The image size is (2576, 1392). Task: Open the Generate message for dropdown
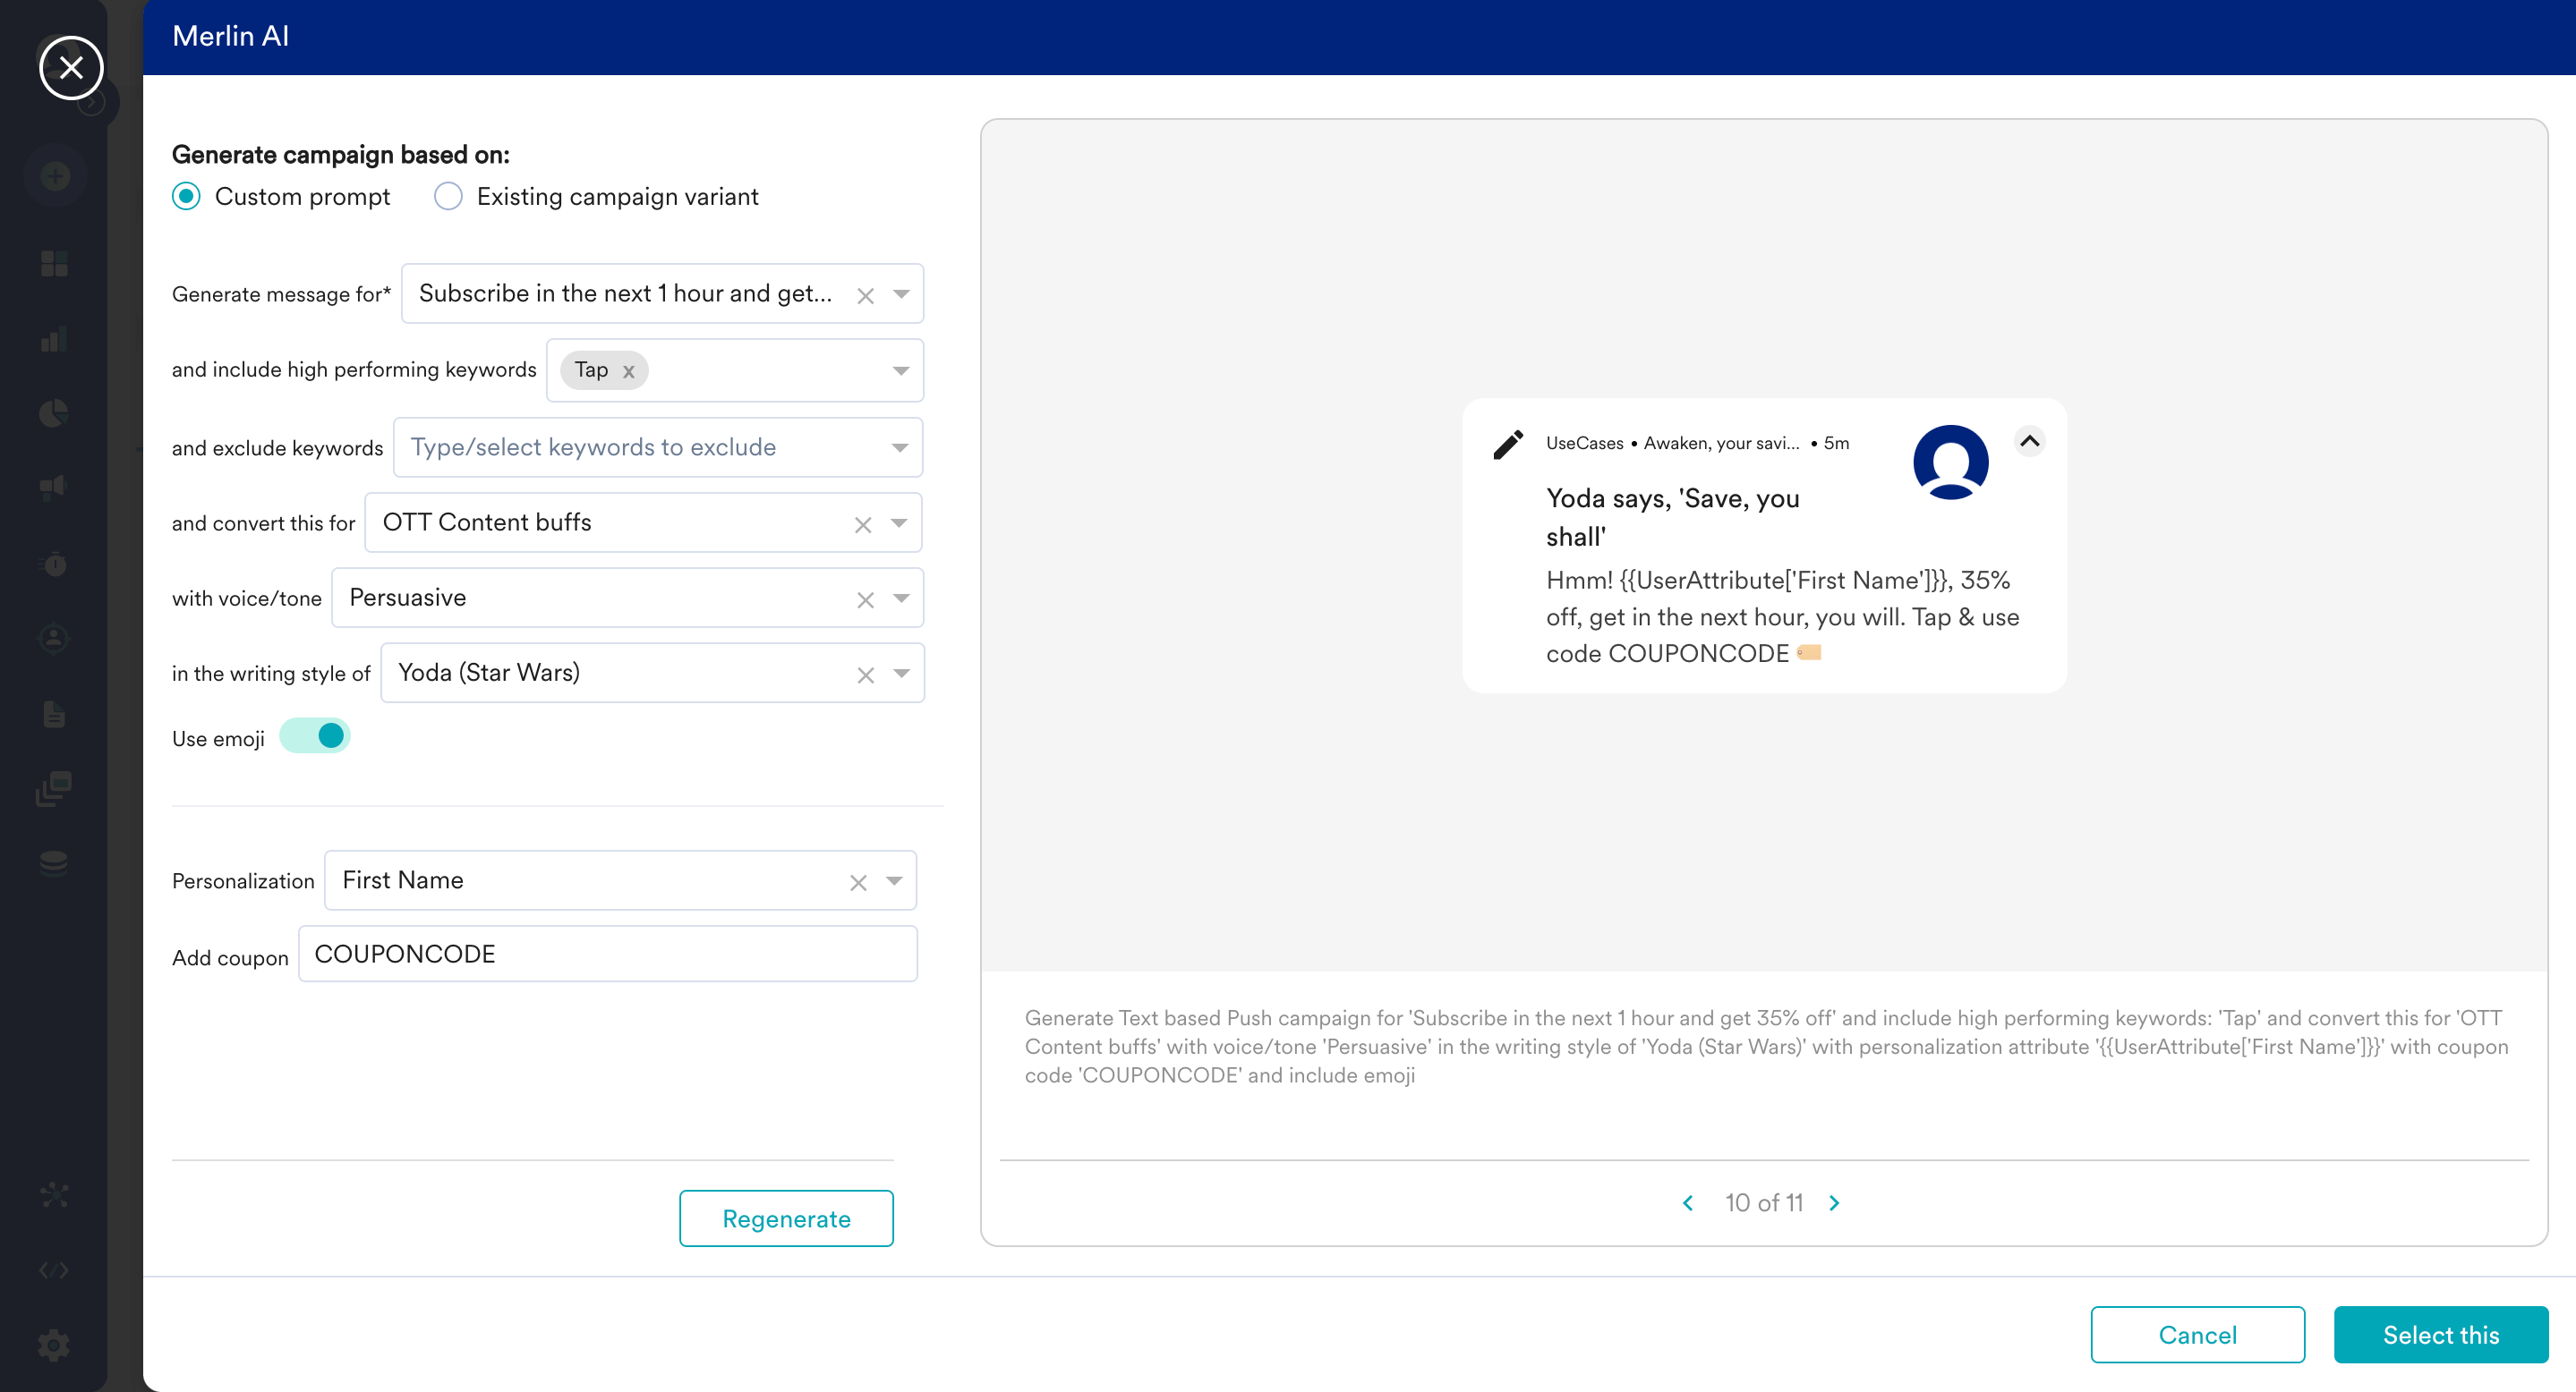coord(901,293)
